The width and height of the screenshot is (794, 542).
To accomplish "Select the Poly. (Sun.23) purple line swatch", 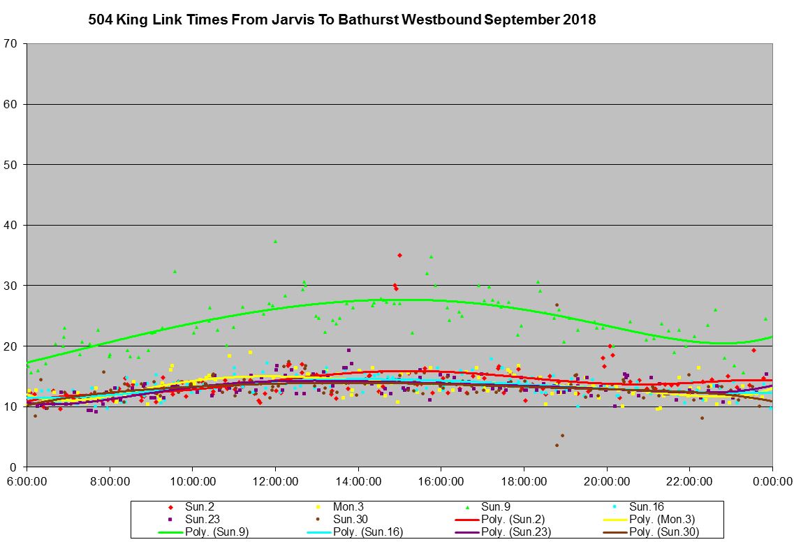I will click(x=467, y=532).
